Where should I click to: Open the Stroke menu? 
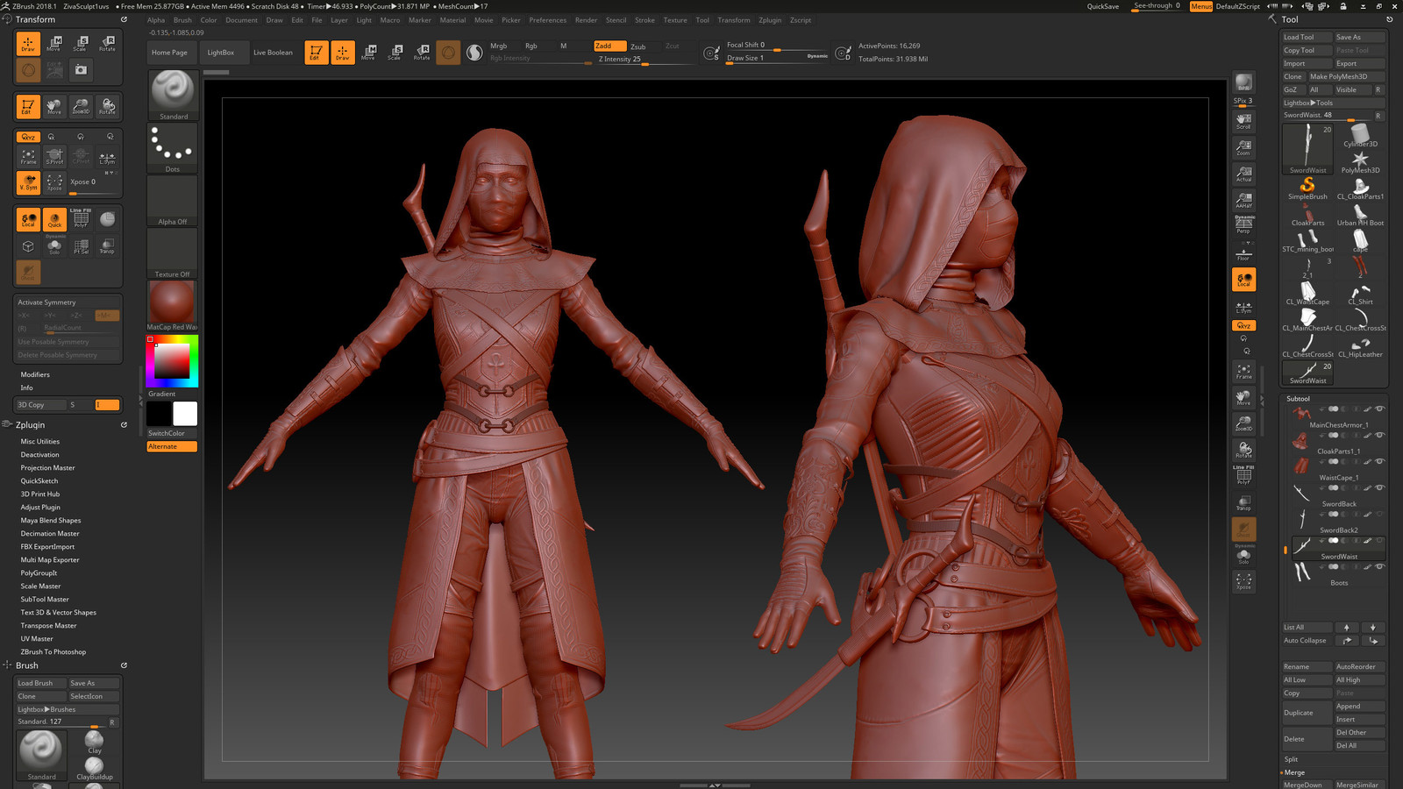645,20
